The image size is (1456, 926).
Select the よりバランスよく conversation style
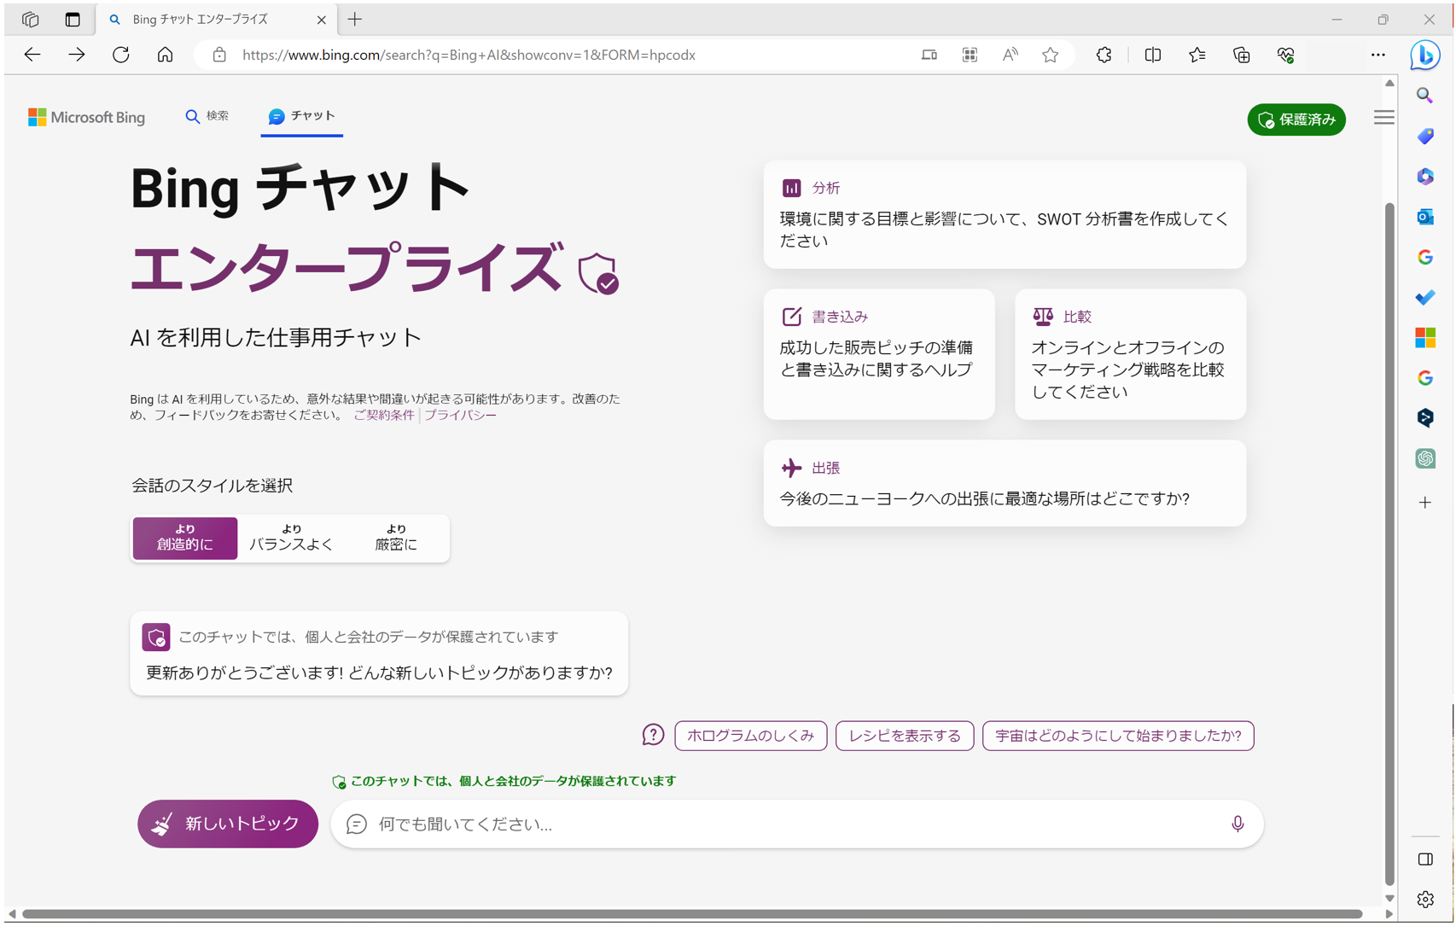291,538
